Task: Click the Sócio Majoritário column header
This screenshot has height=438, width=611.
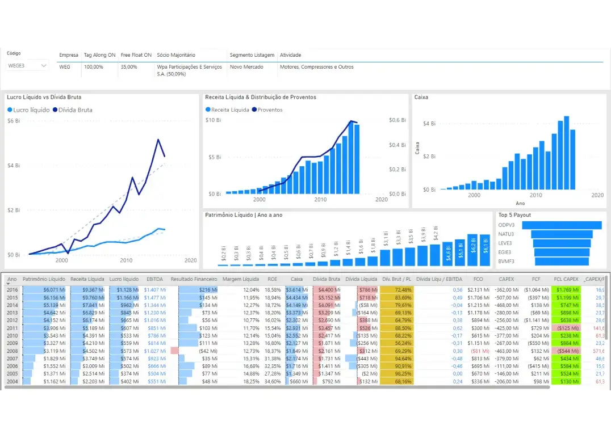Action: (176, 55)
